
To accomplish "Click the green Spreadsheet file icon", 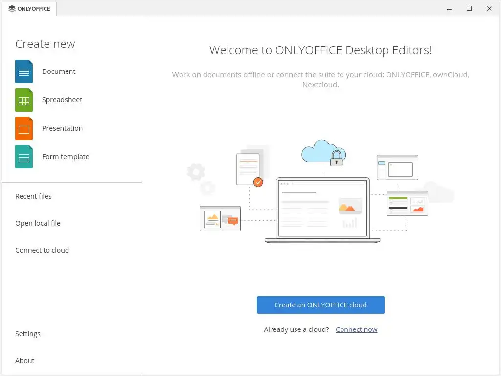I will click(x=24, y=100).
